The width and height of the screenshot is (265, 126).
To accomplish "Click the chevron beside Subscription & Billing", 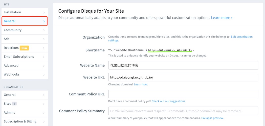I will point(44,122).
